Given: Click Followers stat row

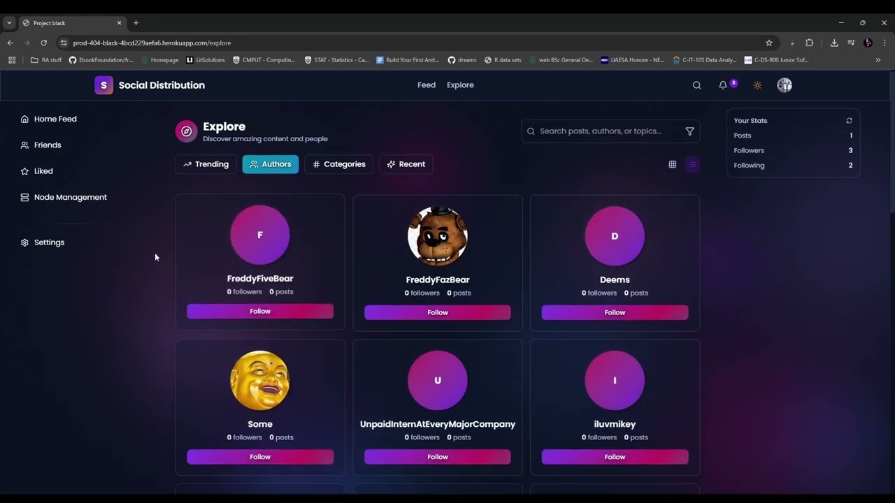Looking at the screenshot, I should click(x=793, y=150).
